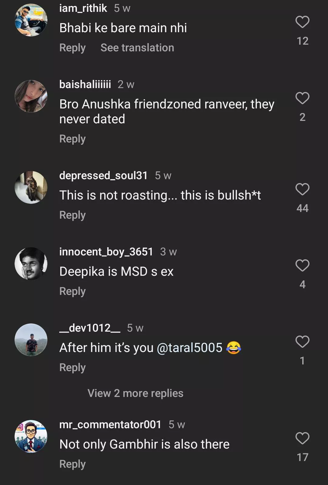Reply to baishaliiiiii's comment
The height and width of the screenshot is (485, 328).
point(72,139)
